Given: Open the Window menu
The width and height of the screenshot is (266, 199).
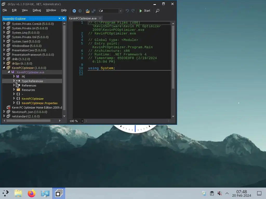Looking at the screenshot, I should (x=51, y=10).
